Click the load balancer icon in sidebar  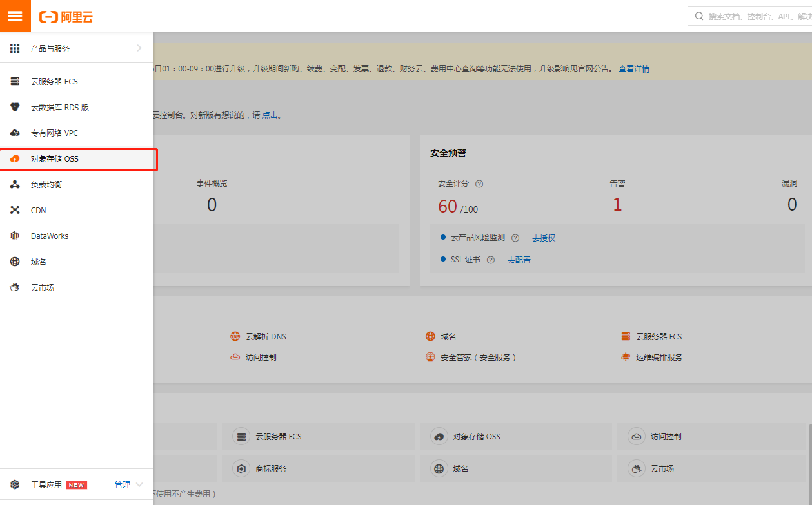15,185
